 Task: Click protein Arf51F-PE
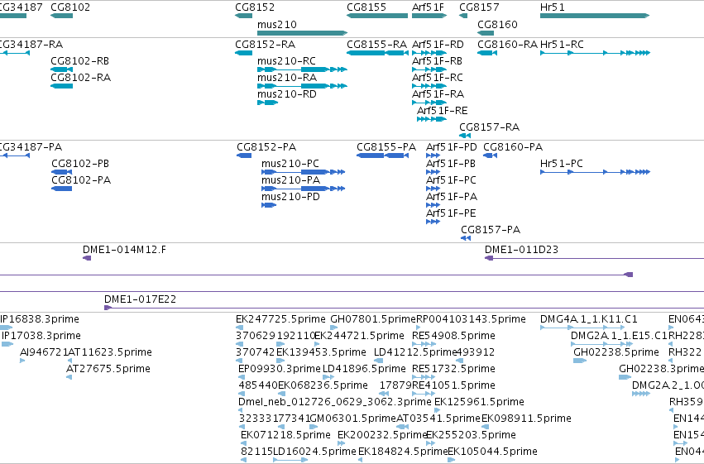[451, 213]
